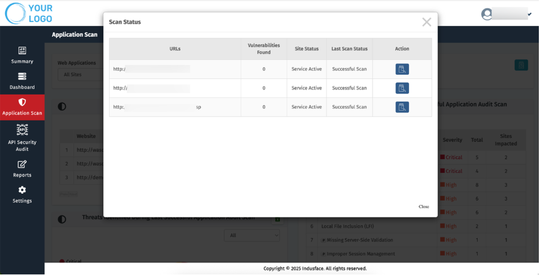
Task: Select the Vulnerabilities Found column header
Action: click(264, 49)
